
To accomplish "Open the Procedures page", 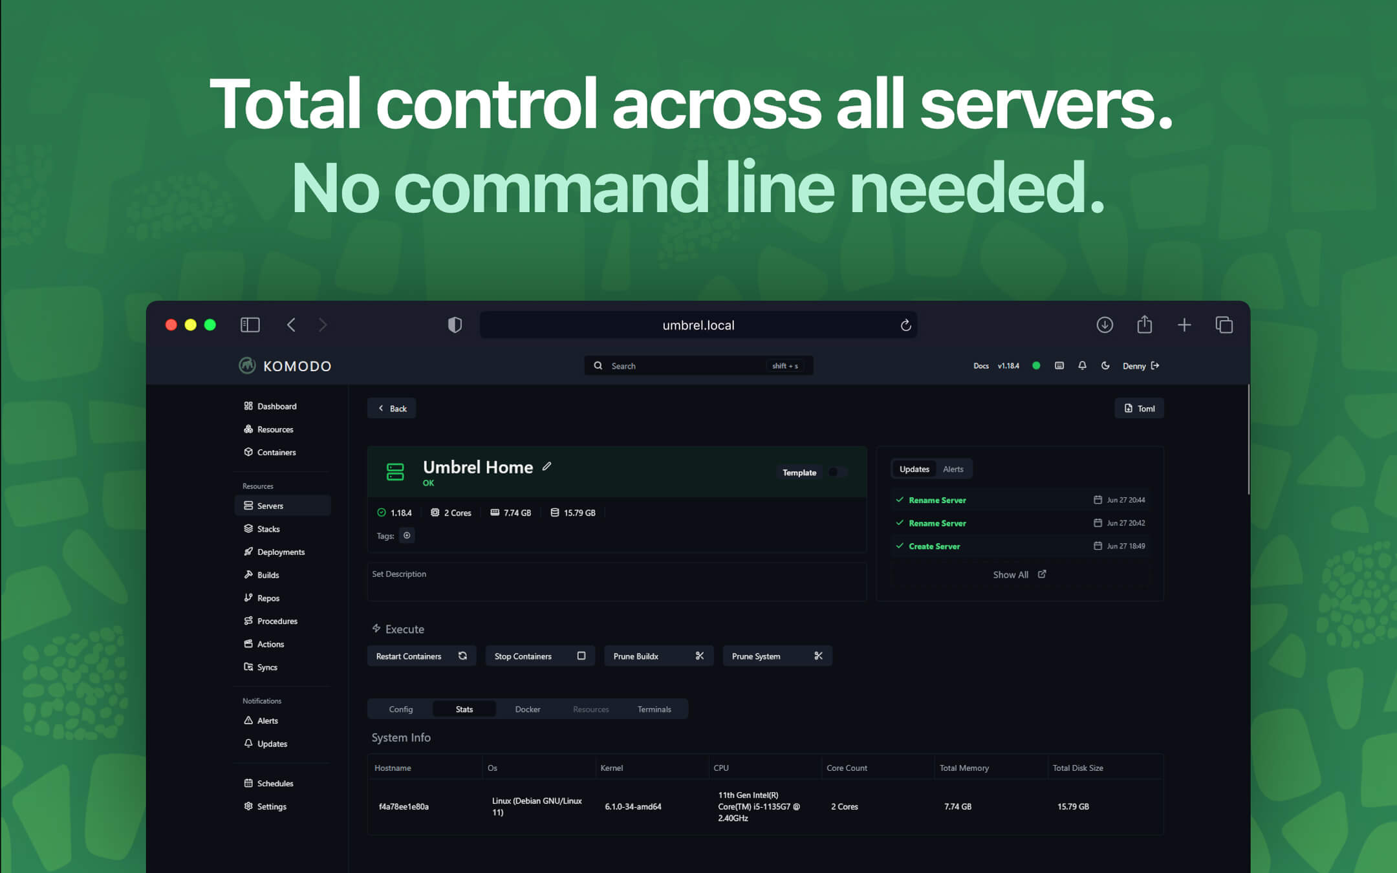I will click(x=277, y=620).
